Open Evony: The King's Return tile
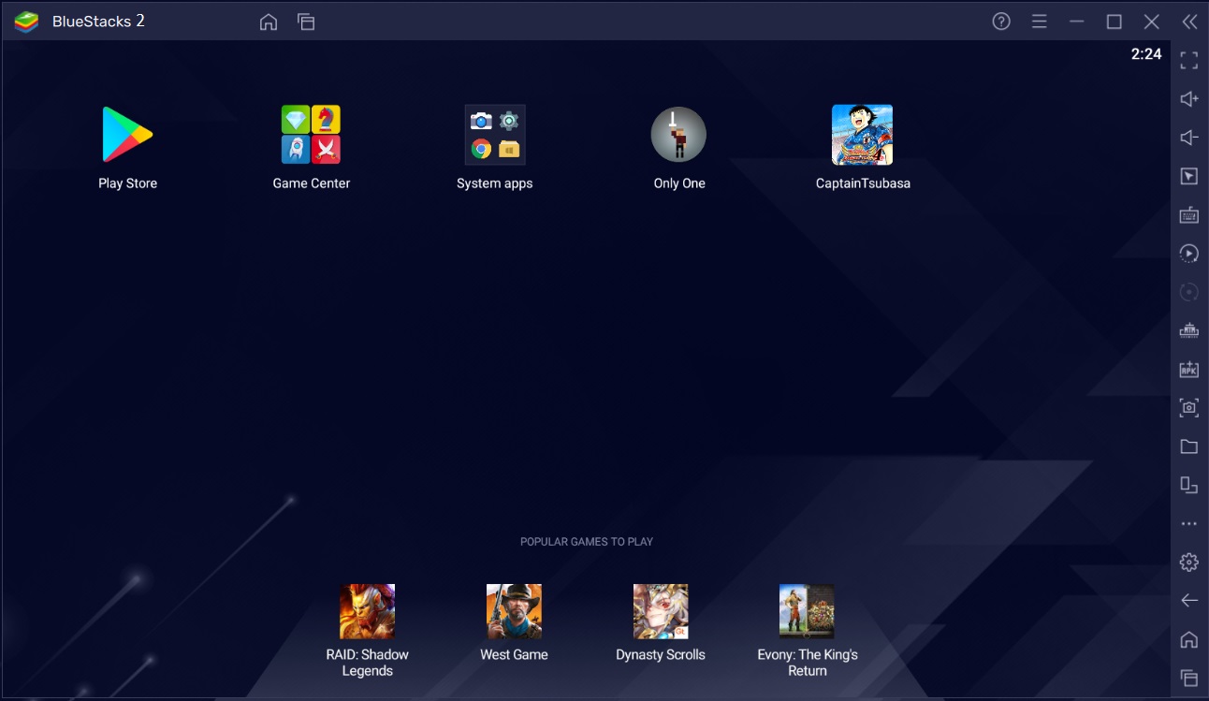This screenshot has height=701, width=1209. pyautogui.click(x=807, y=612)
